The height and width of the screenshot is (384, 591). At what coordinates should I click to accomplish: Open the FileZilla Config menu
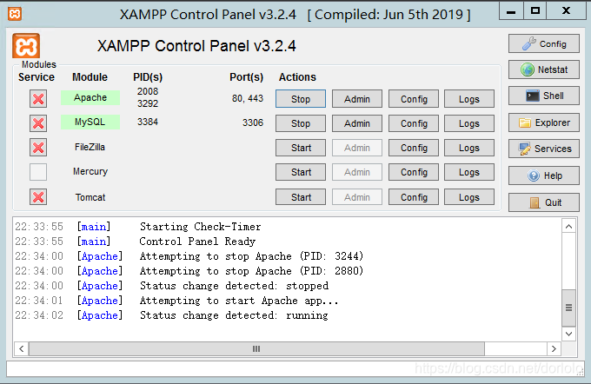pyautogui.click(x=414, y=148)
